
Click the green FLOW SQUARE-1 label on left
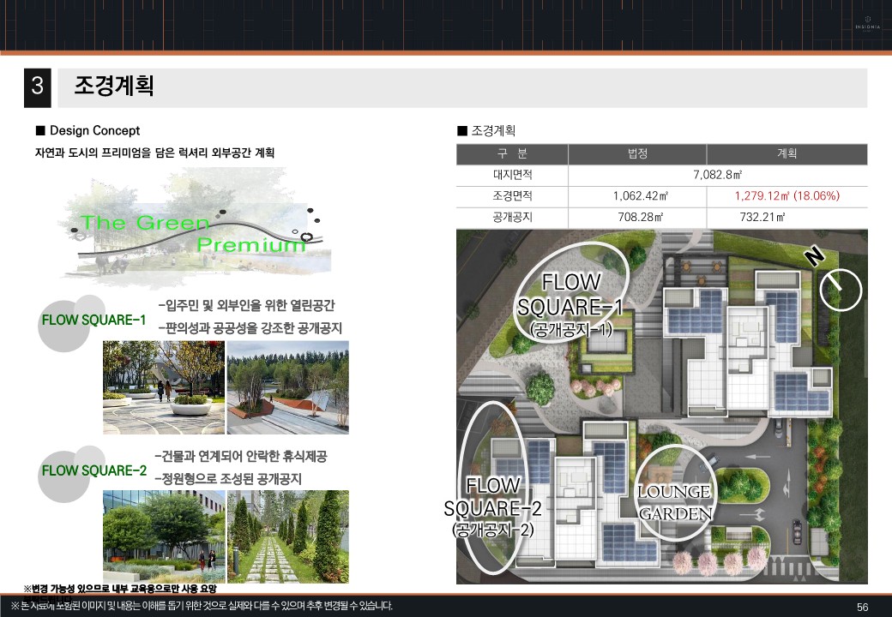(x=93, y=320)
